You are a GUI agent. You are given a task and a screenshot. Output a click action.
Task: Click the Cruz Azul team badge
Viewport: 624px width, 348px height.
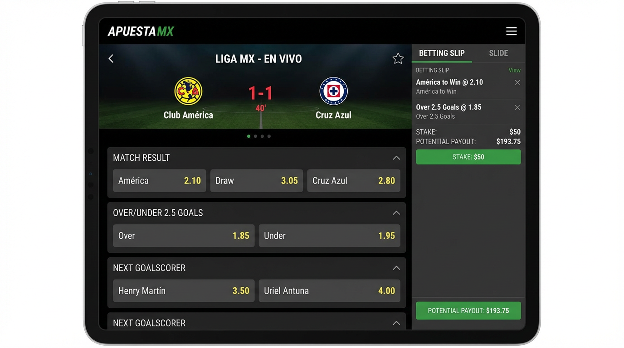333,91
